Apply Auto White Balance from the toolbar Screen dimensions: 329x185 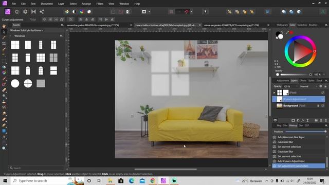point(89,12)
